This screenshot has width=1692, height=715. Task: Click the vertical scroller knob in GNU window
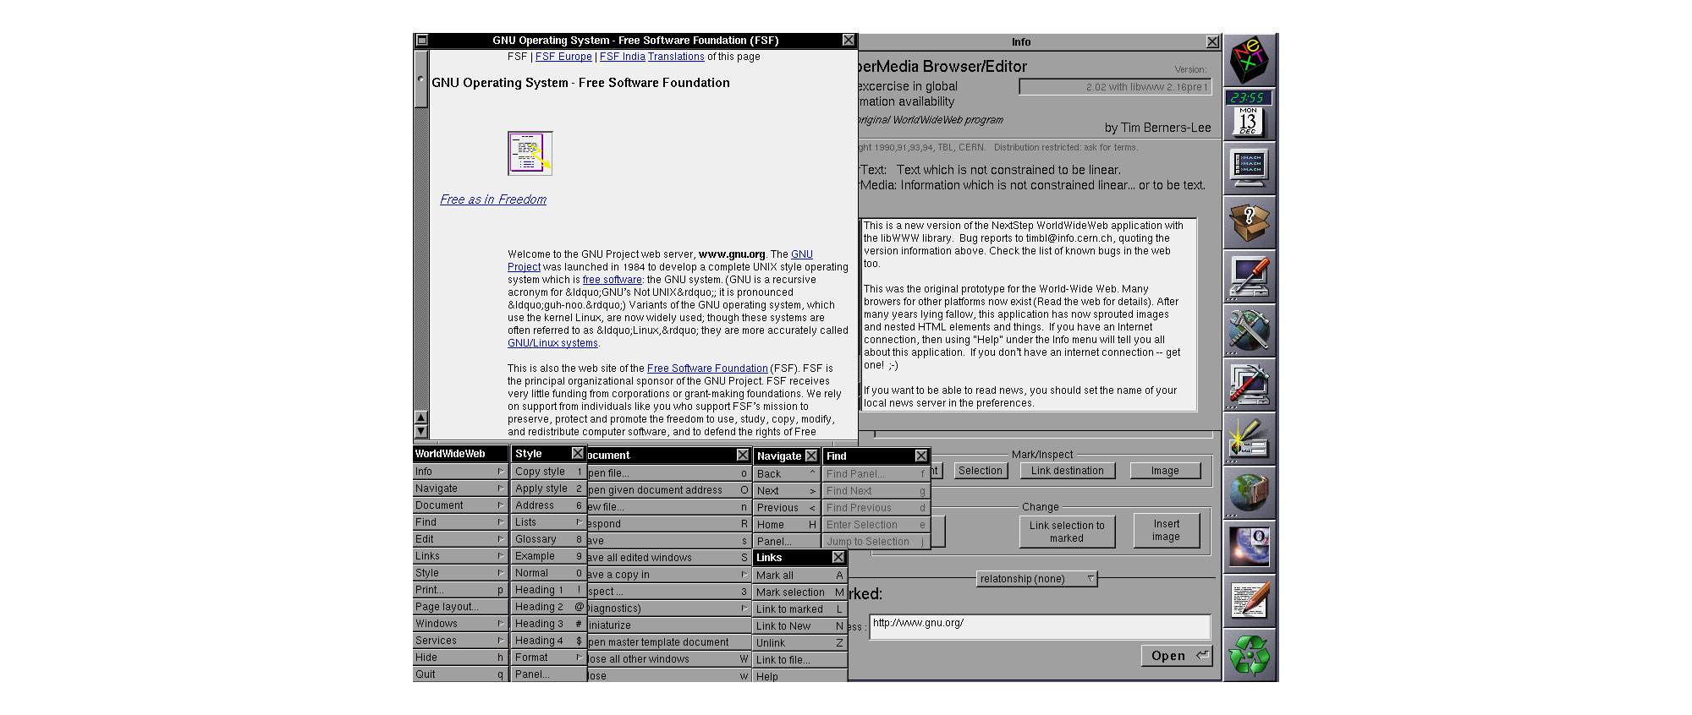click(x=420, y=79)
